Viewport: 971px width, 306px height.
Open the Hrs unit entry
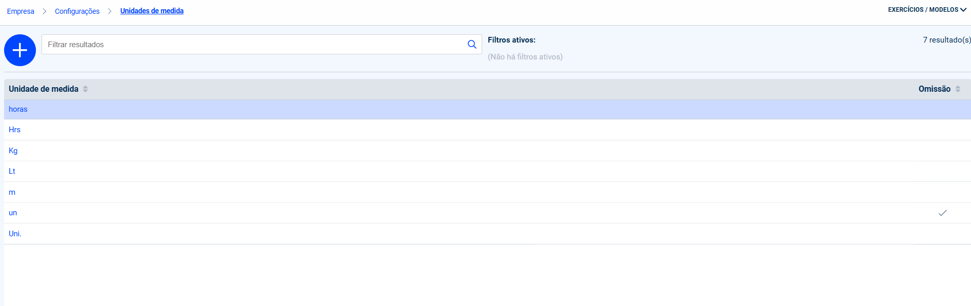(x=14, y=130)
